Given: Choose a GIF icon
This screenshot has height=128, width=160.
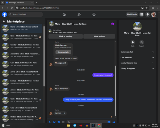Looking at the screenshot, I should (63, 122).
